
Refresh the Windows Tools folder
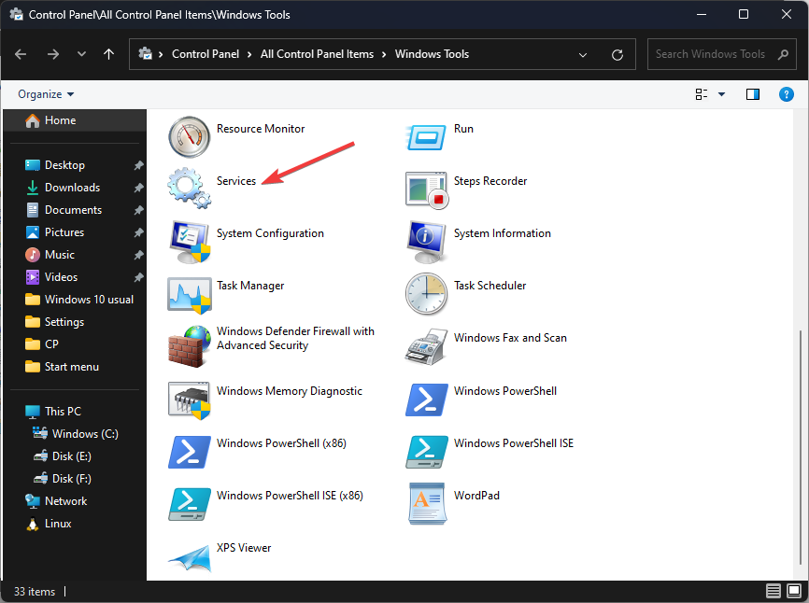point(617,55)
